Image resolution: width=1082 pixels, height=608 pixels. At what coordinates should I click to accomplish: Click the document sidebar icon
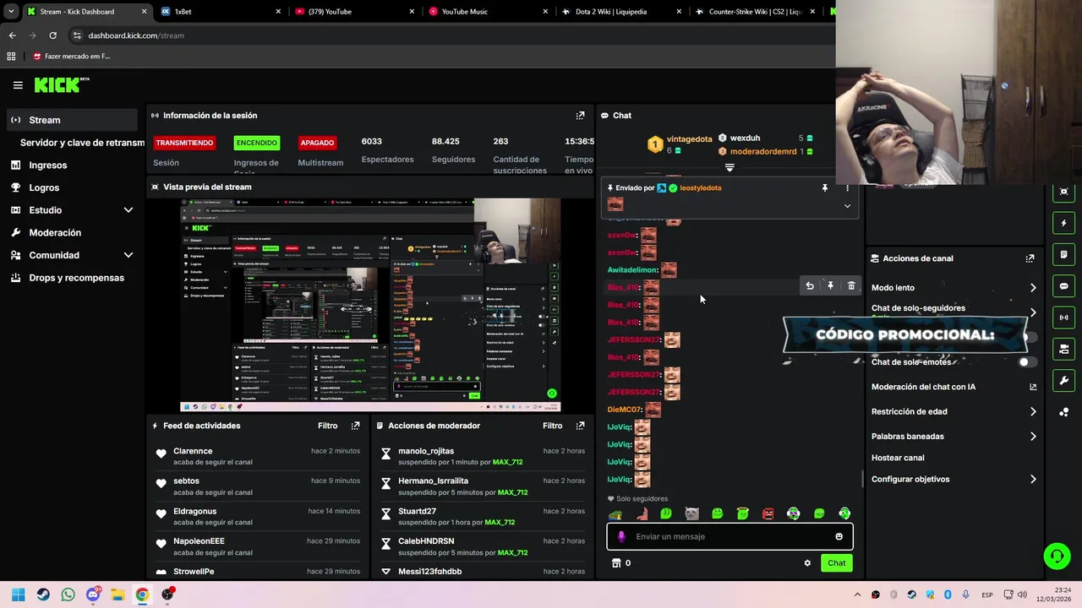point(1063,255)
